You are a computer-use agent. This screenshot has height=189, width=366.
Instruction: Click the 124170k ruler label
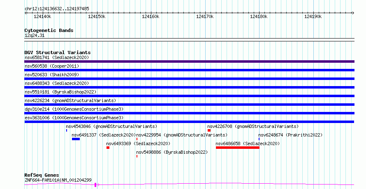(205, 16)
